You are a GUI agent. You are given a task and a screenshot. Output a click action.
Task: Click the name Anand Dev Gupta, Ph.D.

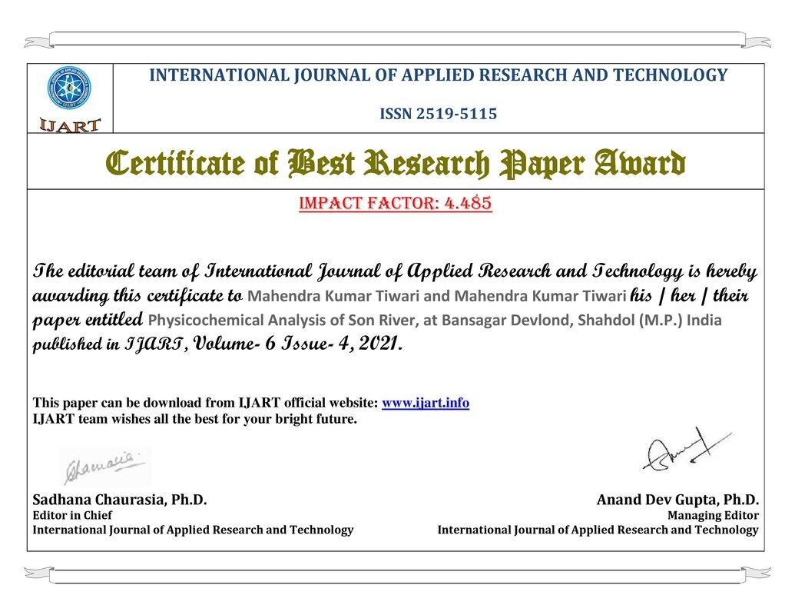click(677, 500)
